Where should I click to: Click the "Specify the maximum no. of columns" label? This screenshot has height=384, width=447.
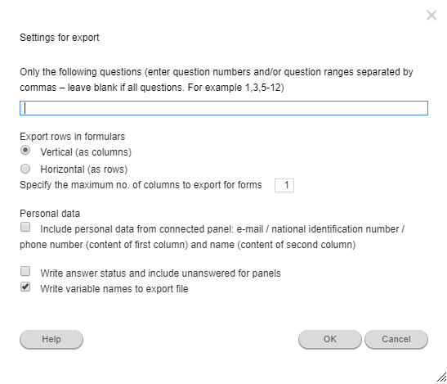[x=141, y=185]
